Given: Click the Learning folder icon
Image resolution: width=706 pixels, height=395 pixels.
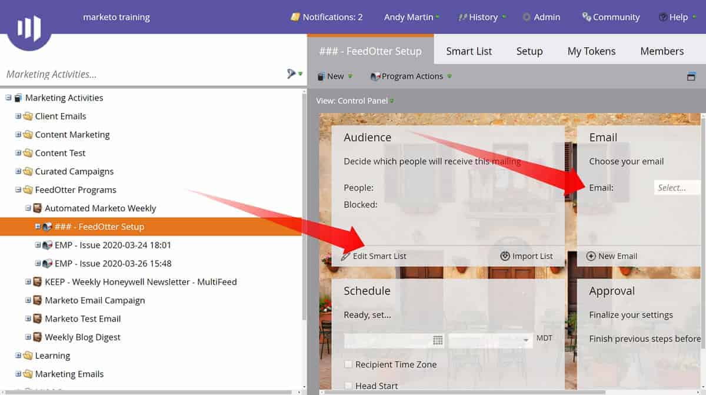Looking at the screenshot, I should (x=28, y=356).
